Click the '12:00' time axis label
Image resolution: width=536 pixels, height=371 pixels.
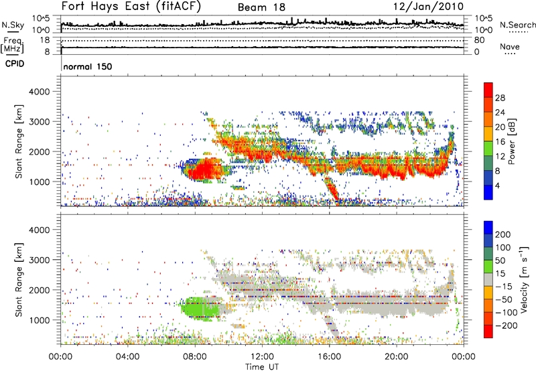coord(262,357)
